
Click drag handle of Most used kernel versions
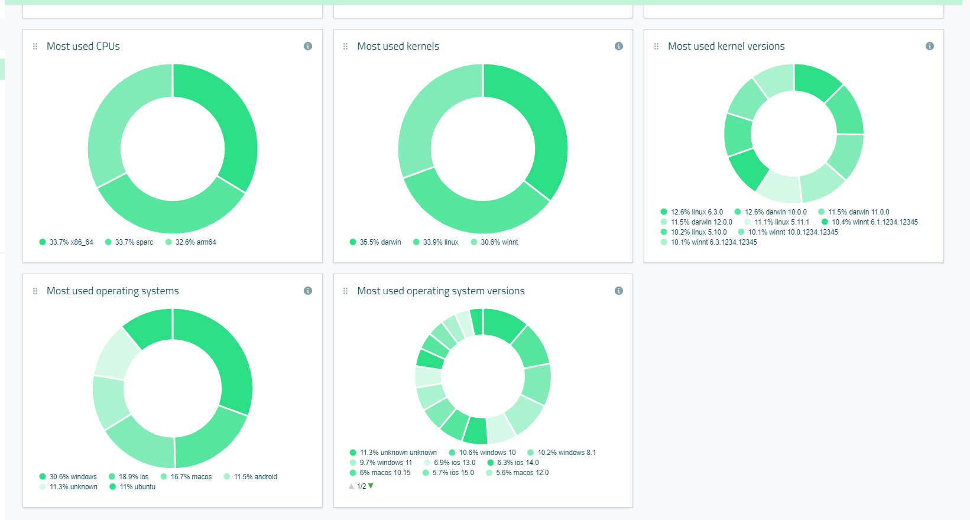tap(656, 46)
